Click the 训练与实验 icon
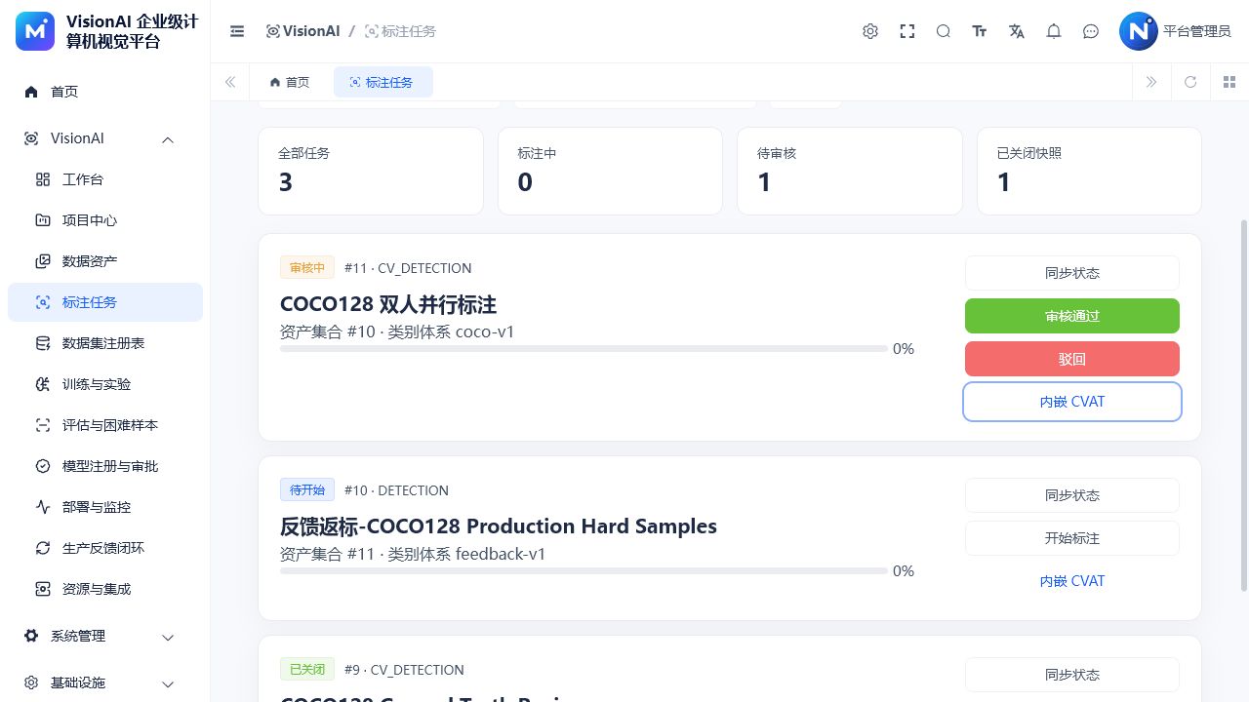The width and height of the screenshot is (1249, 702). (x=43, y=384)
